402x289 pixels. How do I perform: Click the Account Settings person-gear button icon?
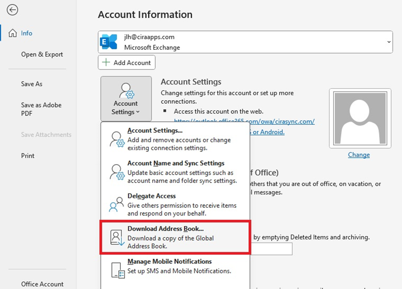pyautogui.click(x=127, y=91)
